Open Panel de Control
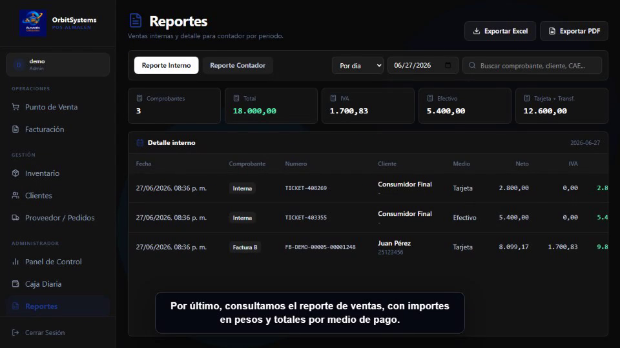The width and height of the screenshot is (620, 348). point(57,262)
